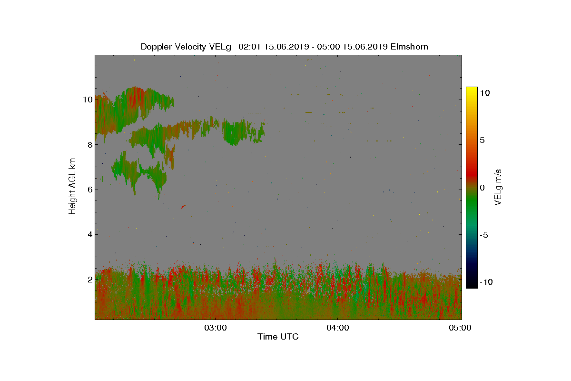Click the small red echo near 5 km height
This screenshot has height=381, width=571.
coord(183,207)
